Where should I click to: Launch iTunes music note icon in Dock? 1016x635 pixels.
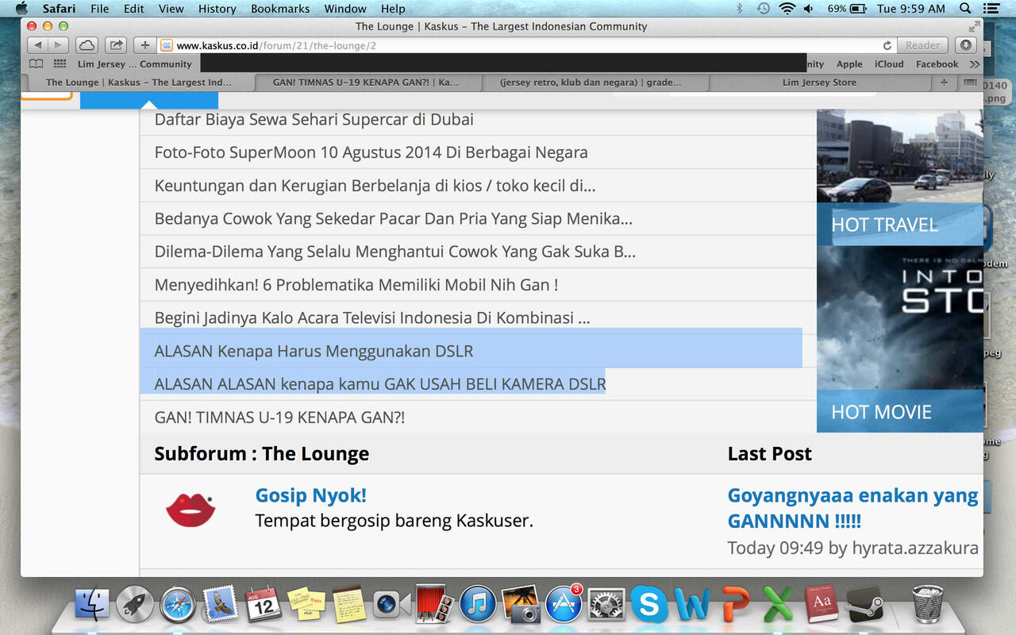[x=478, y=606]
